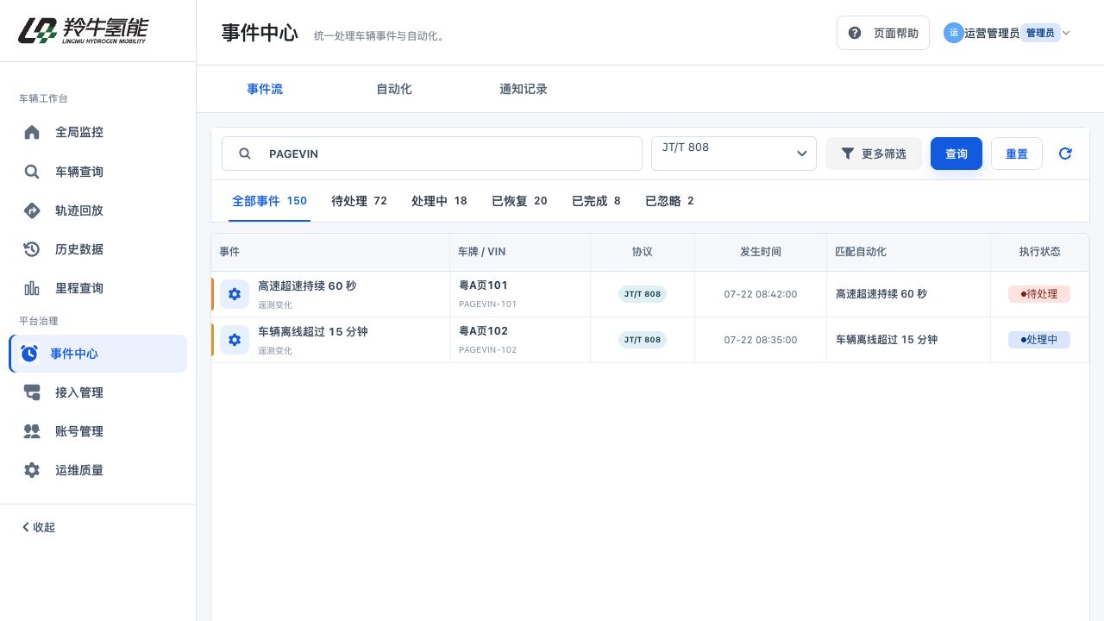Open the 通知记录 tab
Viewport: 1104px width, 621px height.
coord(524,89)
